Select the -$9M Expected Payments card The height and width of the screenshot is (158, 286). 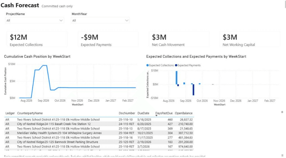[x=108, y=39]
